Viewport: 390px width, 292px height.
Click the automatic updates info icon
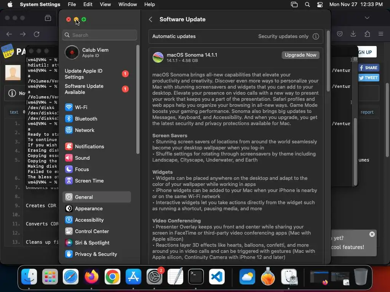(316, 36)
